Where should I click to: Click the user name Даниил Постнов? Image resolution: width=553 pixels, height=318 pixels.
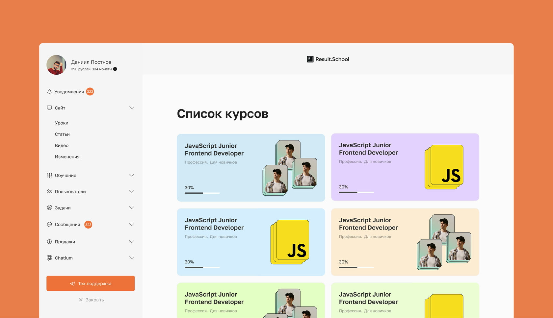[91, 62]
